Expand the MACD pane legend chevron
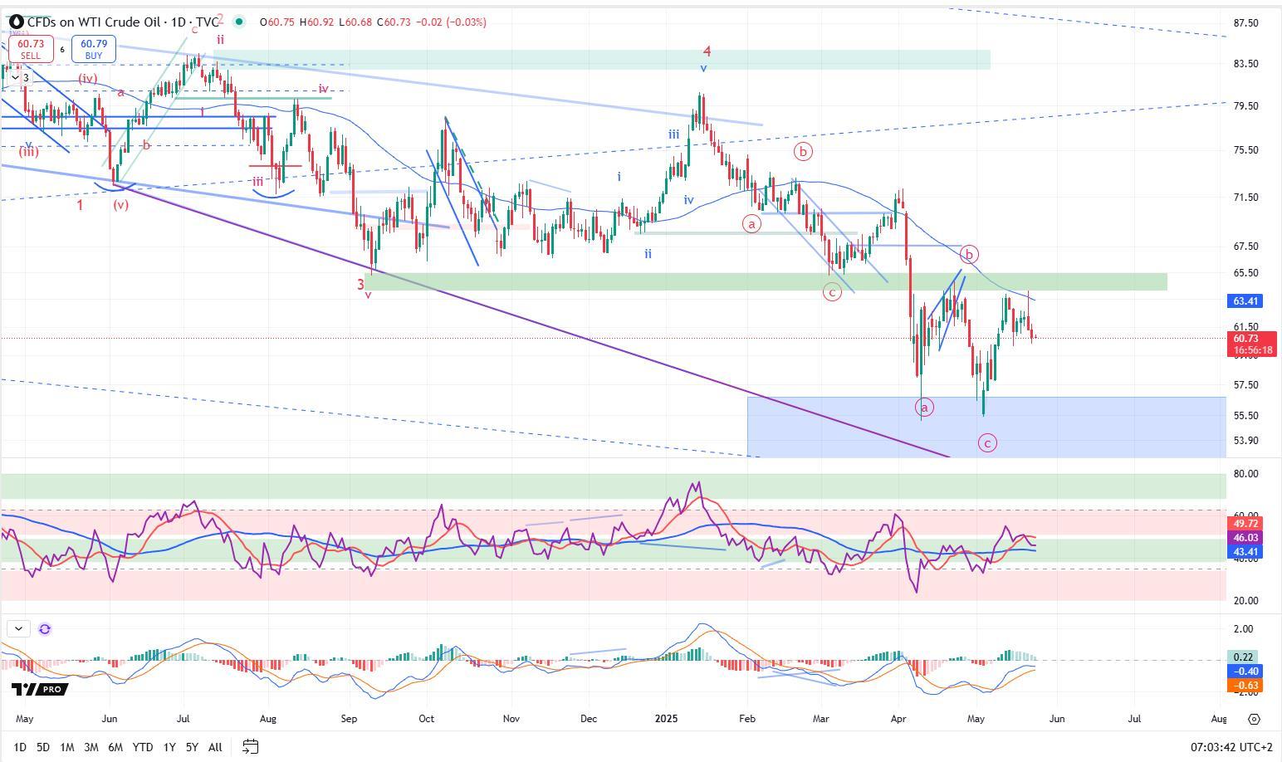Image resolution: width=1282 pixels, height=762 pixels. point(18,629)
